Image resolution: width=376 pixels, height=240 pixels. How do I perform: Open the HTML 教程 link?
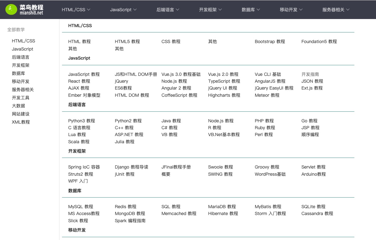(x=80, y=42)
